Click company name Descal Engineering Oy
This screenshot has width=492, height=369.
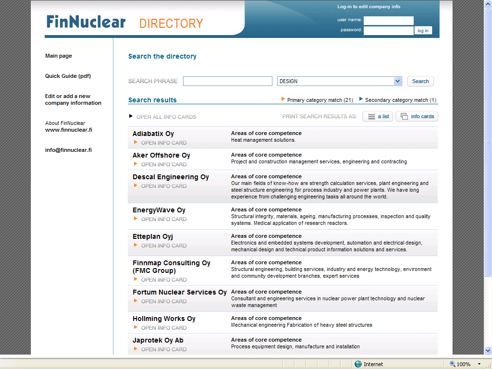click(171, 177)
